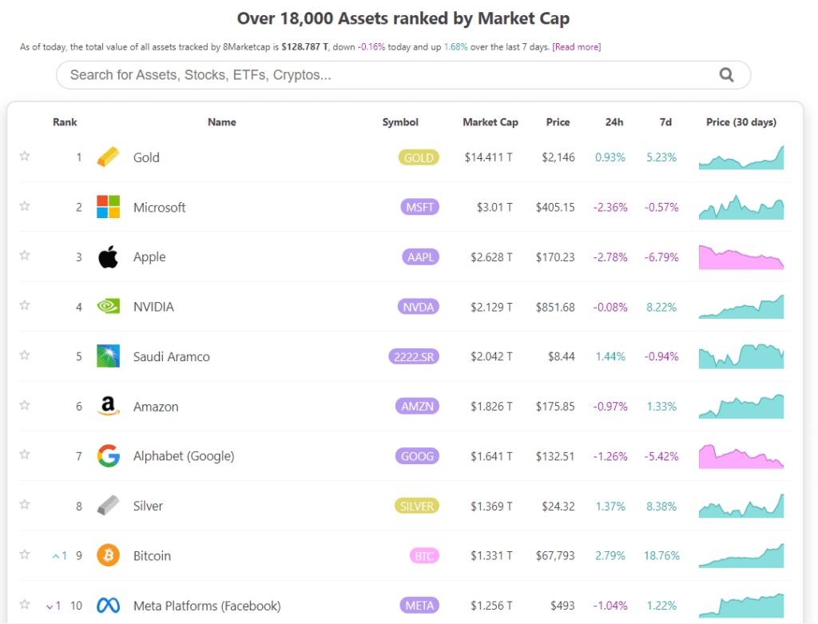
Task: Sort table by 24h column header
Action: [x=614, y=122]
